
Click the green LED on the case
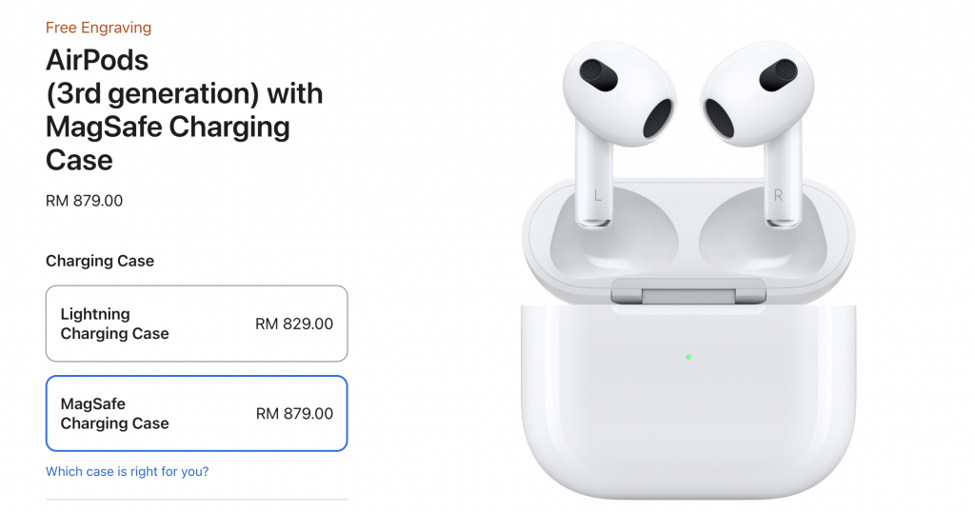point(688,357)
